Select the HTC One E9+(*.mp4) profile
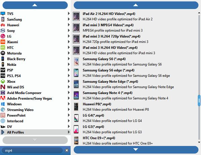The height and width of the screenshot is (155, 201). click(x=135, y=140)
